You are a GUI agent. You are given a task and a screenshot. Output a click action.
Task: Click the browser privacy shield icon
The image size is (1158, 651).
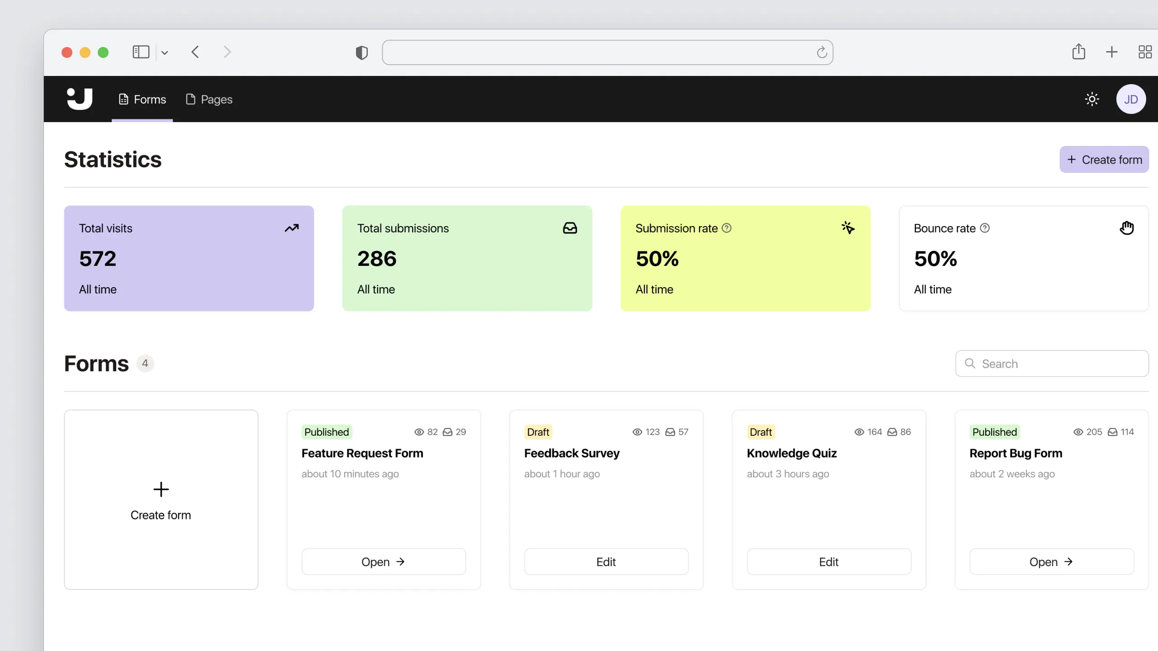click(361, 52)
